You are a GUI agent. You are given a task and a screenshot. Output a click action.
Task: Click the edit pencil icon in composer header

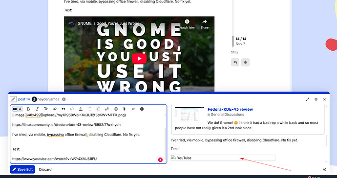pos(13,99)
